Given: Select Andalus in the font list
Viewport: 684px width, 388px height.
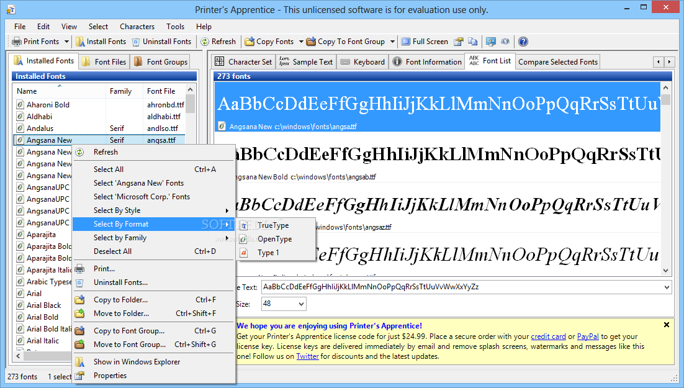Looking at the screenshot, I should pos(40,129).
